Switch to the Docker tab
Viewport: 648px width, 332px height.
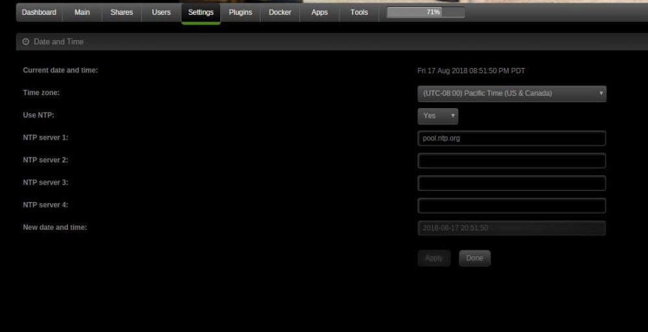point(280,12)
